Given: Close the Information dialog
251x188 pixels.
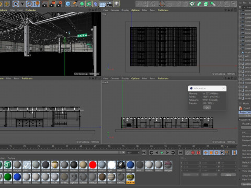Looking at the screenshot, I should (223, 88).
